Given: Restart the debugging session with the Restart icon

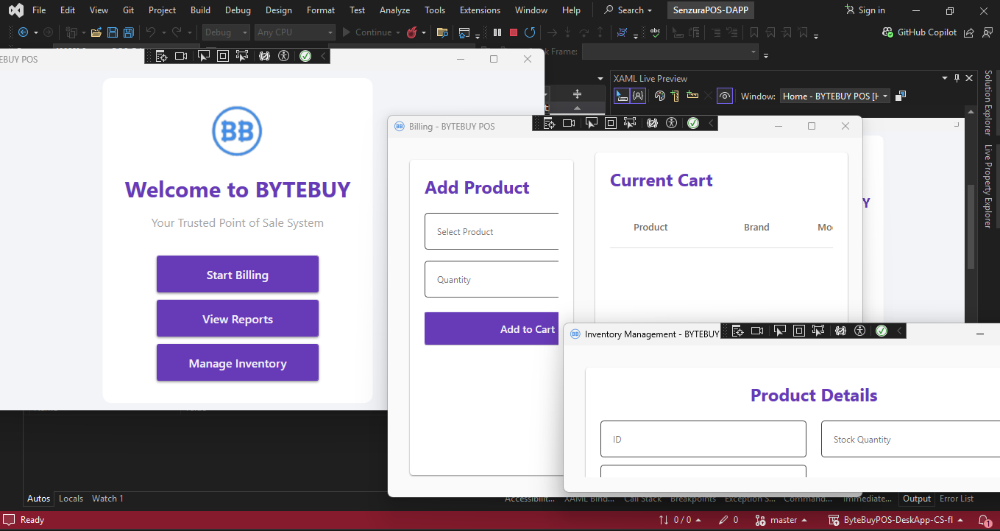Looking at the screenshot, I should click(x=529, y=32).
